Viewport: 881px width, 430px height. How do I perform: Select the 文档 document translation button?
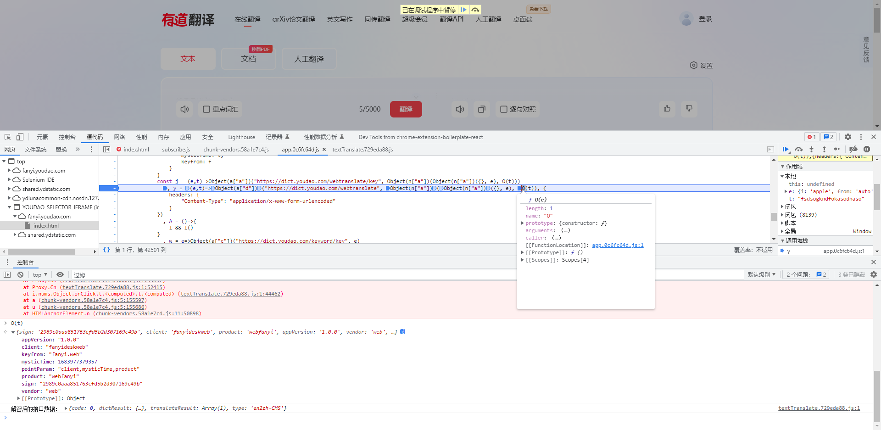(x=248, y=59)
